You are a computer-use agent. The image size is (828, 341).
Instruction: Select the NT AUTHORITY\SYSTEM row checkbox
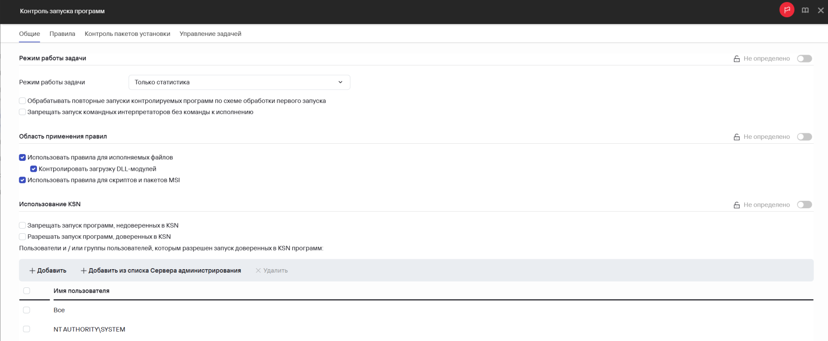[x=27, y=329]
